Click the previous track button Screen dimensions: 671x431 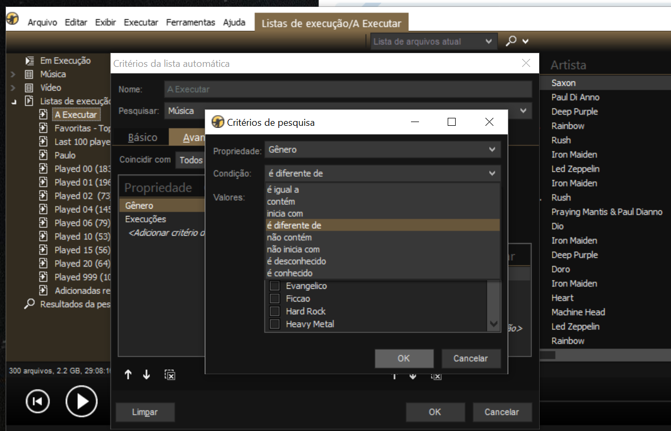[x=37, y=401]
